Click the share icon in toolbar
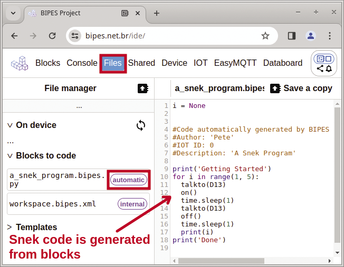The image size is (344, 267). point(320,68)
